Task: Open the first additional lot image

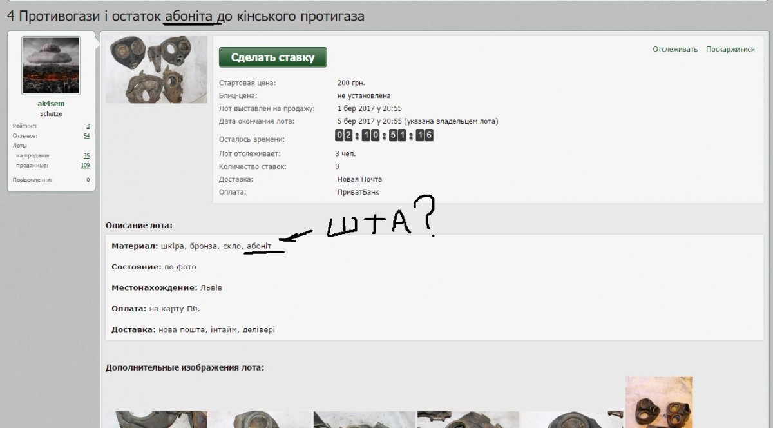Action: 157,419
